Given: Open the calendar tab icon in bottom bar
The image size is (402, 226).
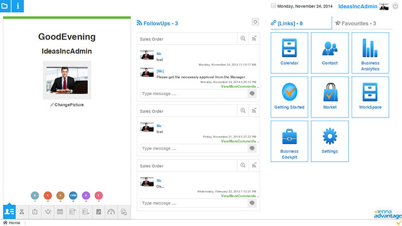Looking at the screenshot, I should point(60,212).
